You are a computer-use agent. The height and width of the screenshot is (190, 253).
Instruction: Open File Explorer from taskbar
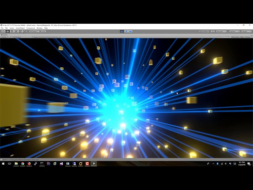click(x=16, y=163)
